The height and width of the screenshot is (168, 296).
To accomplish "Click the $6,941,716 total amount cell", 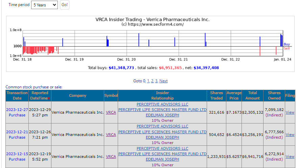I will tap(253, 157).
